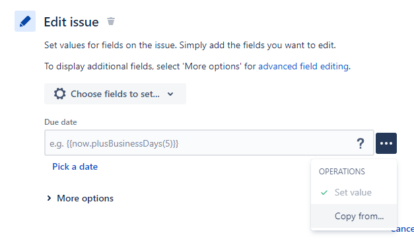Select the Set value operation
The image size is (414, 245).
pyautogui.click(x=354, y=192)
